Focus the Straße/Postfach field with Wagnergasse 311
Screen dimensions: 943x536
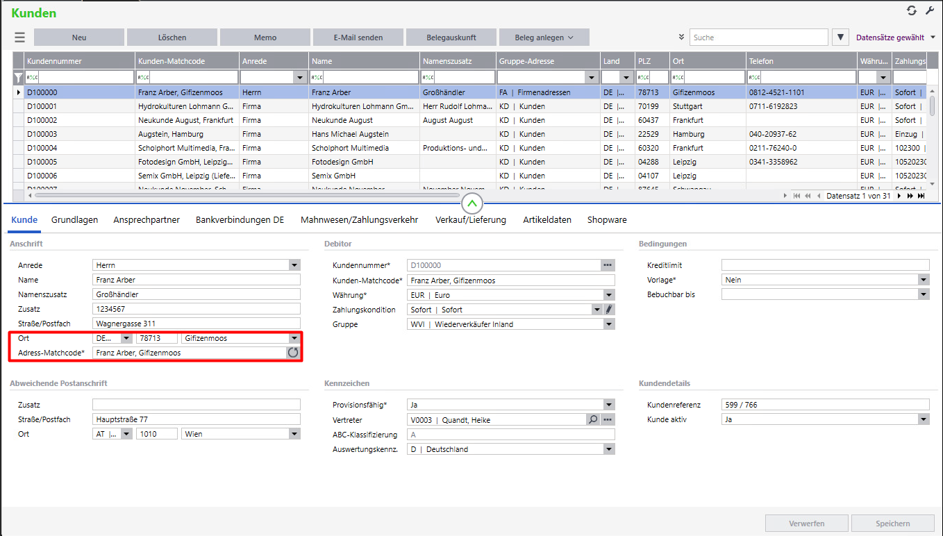point(197,324)
